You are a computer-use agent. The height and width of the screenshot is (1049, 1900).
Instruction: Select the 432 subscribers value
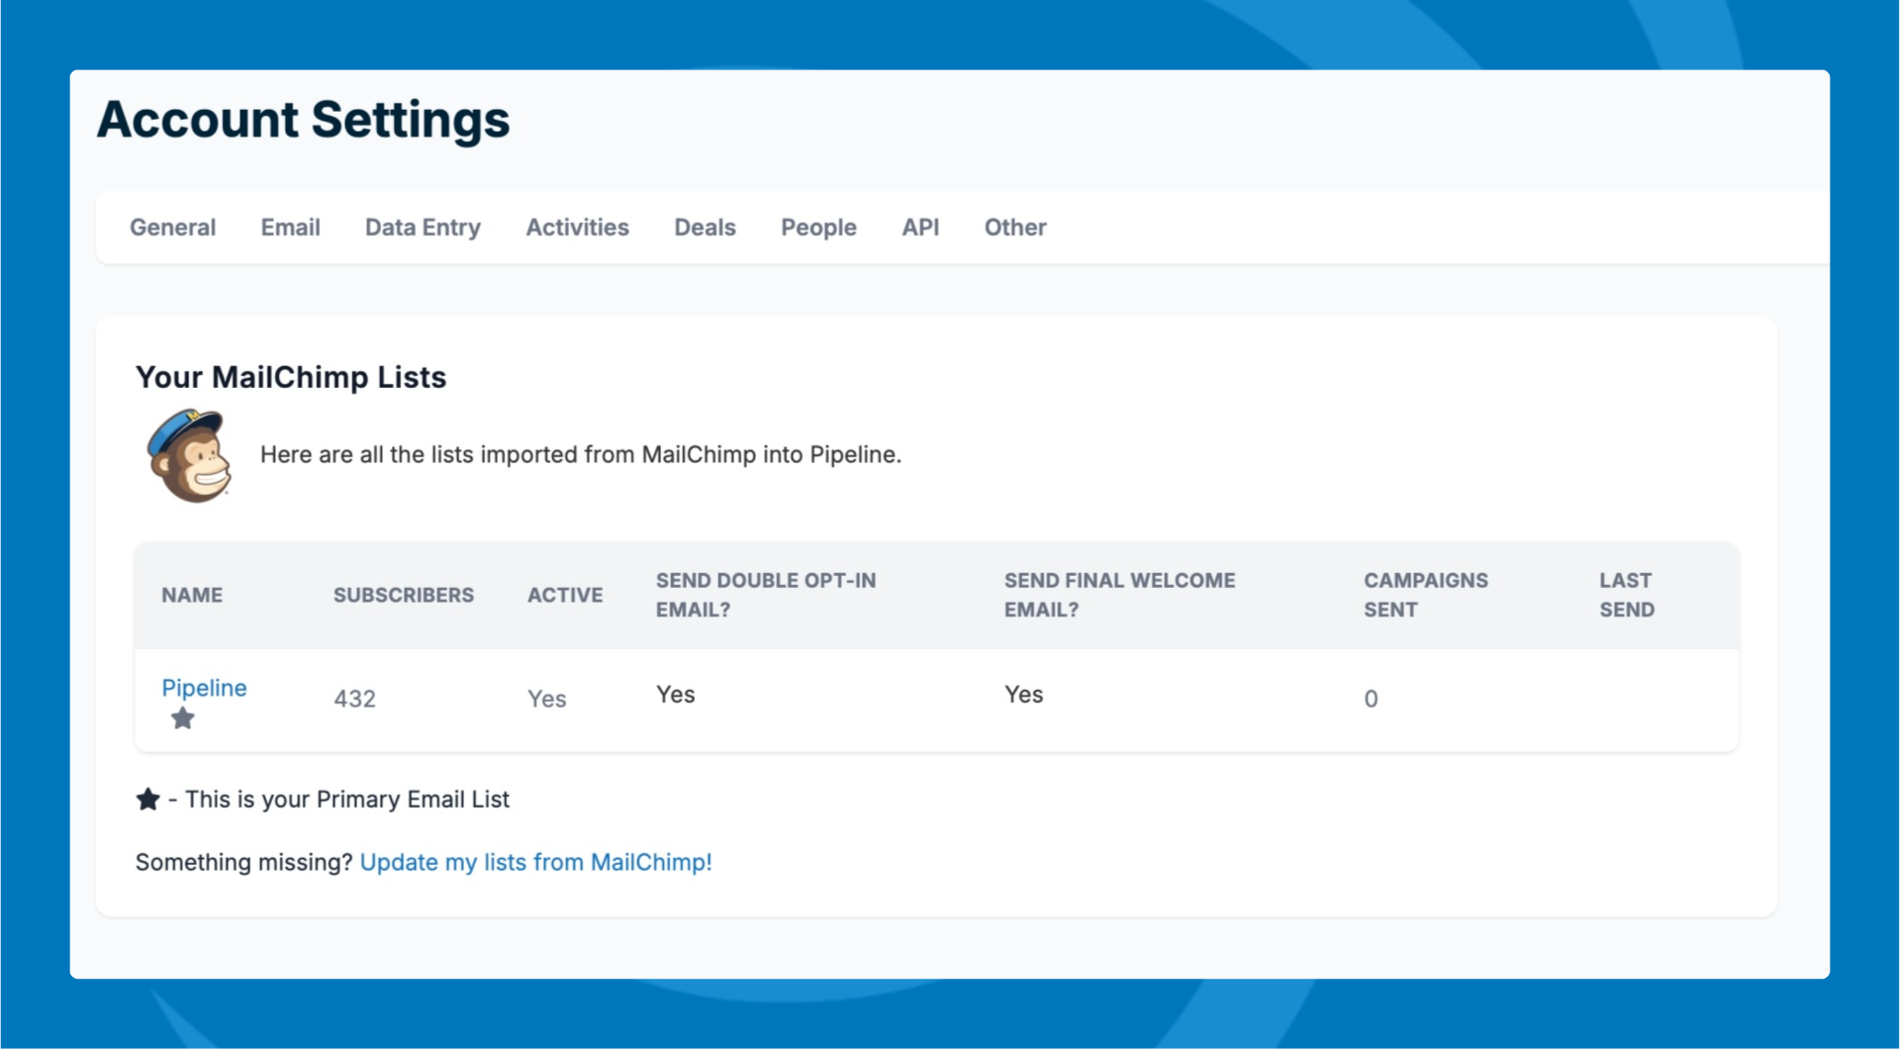point(354,699)
